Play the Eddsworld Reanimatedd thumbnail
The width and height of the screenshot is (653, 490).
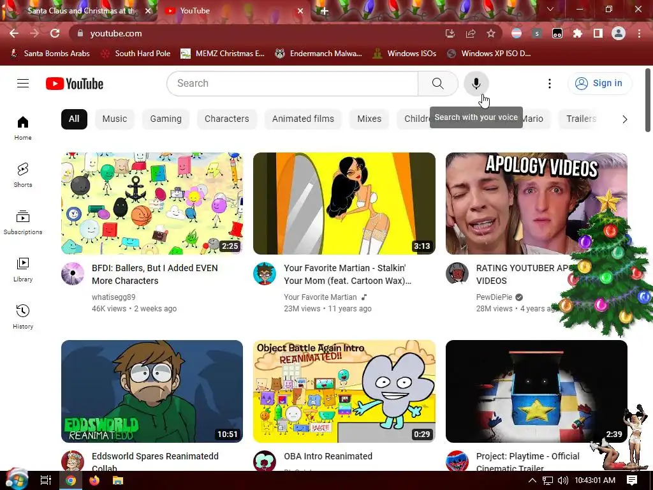point(152,391)
